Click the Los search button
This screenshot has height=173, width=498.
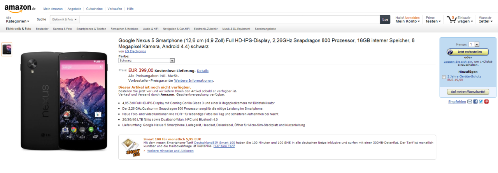385,19
